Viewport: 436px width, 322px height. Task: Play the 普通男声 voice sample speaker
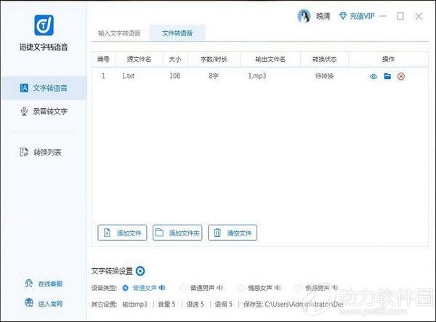click(x=219, y=287)
